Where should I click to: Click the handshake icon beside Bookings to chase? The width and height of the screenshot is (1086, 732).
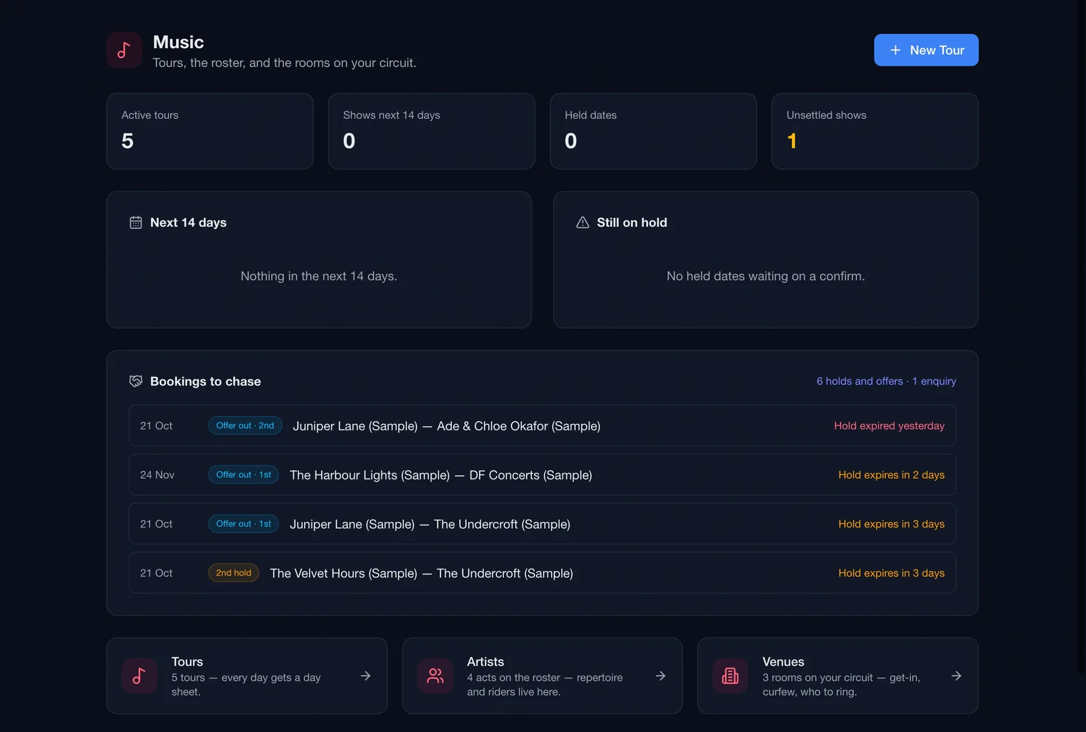[x=136, y=381]
